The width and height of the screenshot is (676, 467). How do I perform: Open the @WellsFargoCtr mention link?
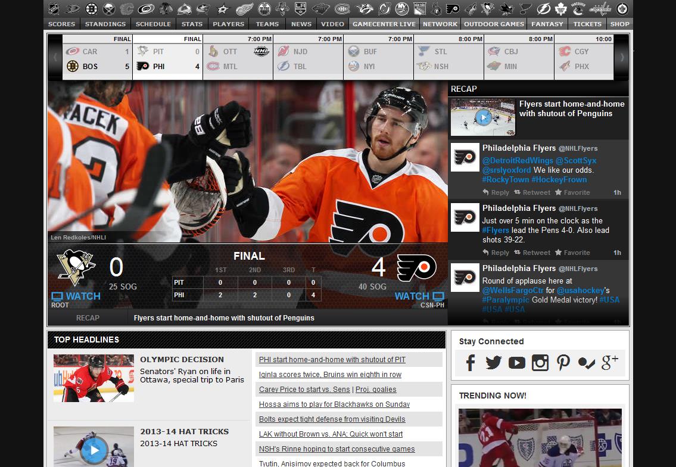tap(513, 290)
